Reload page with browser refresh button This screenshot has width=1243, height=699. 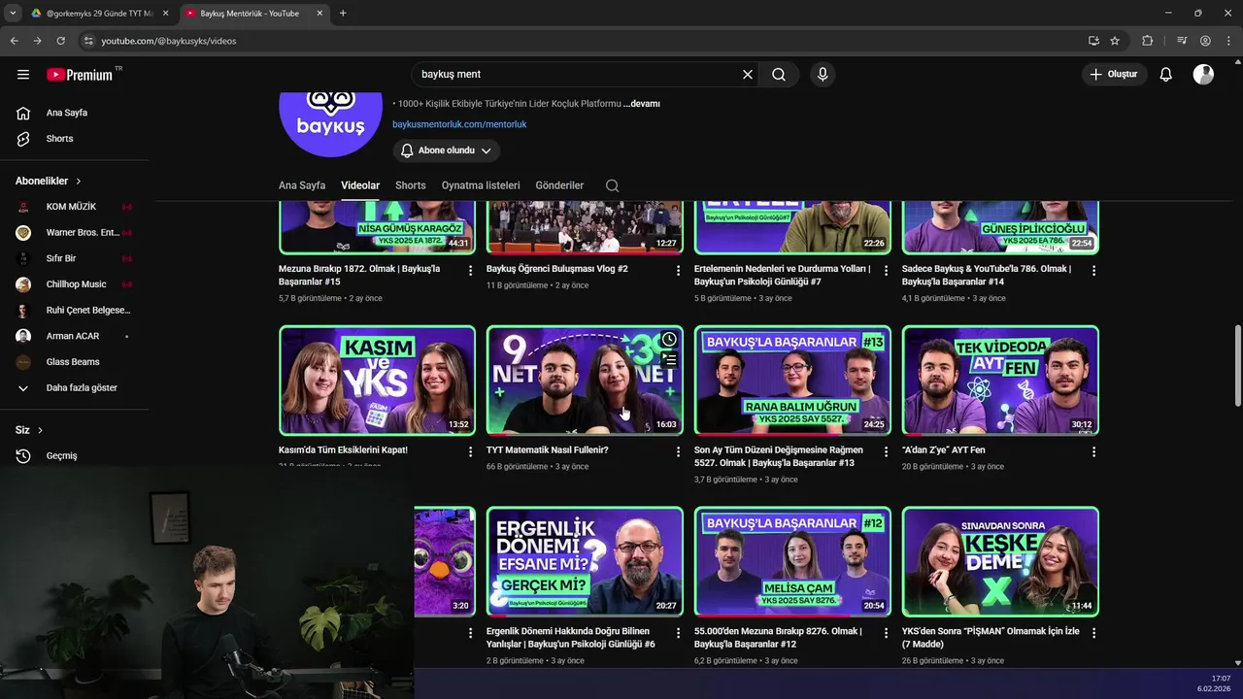click(60, 41)
